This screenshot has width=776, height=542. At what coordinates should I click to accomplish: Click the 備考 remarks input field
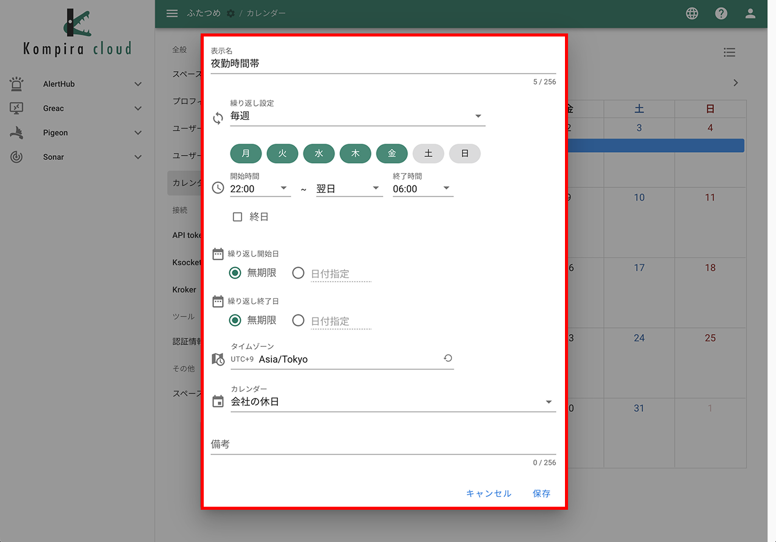(x=365, y=444)
